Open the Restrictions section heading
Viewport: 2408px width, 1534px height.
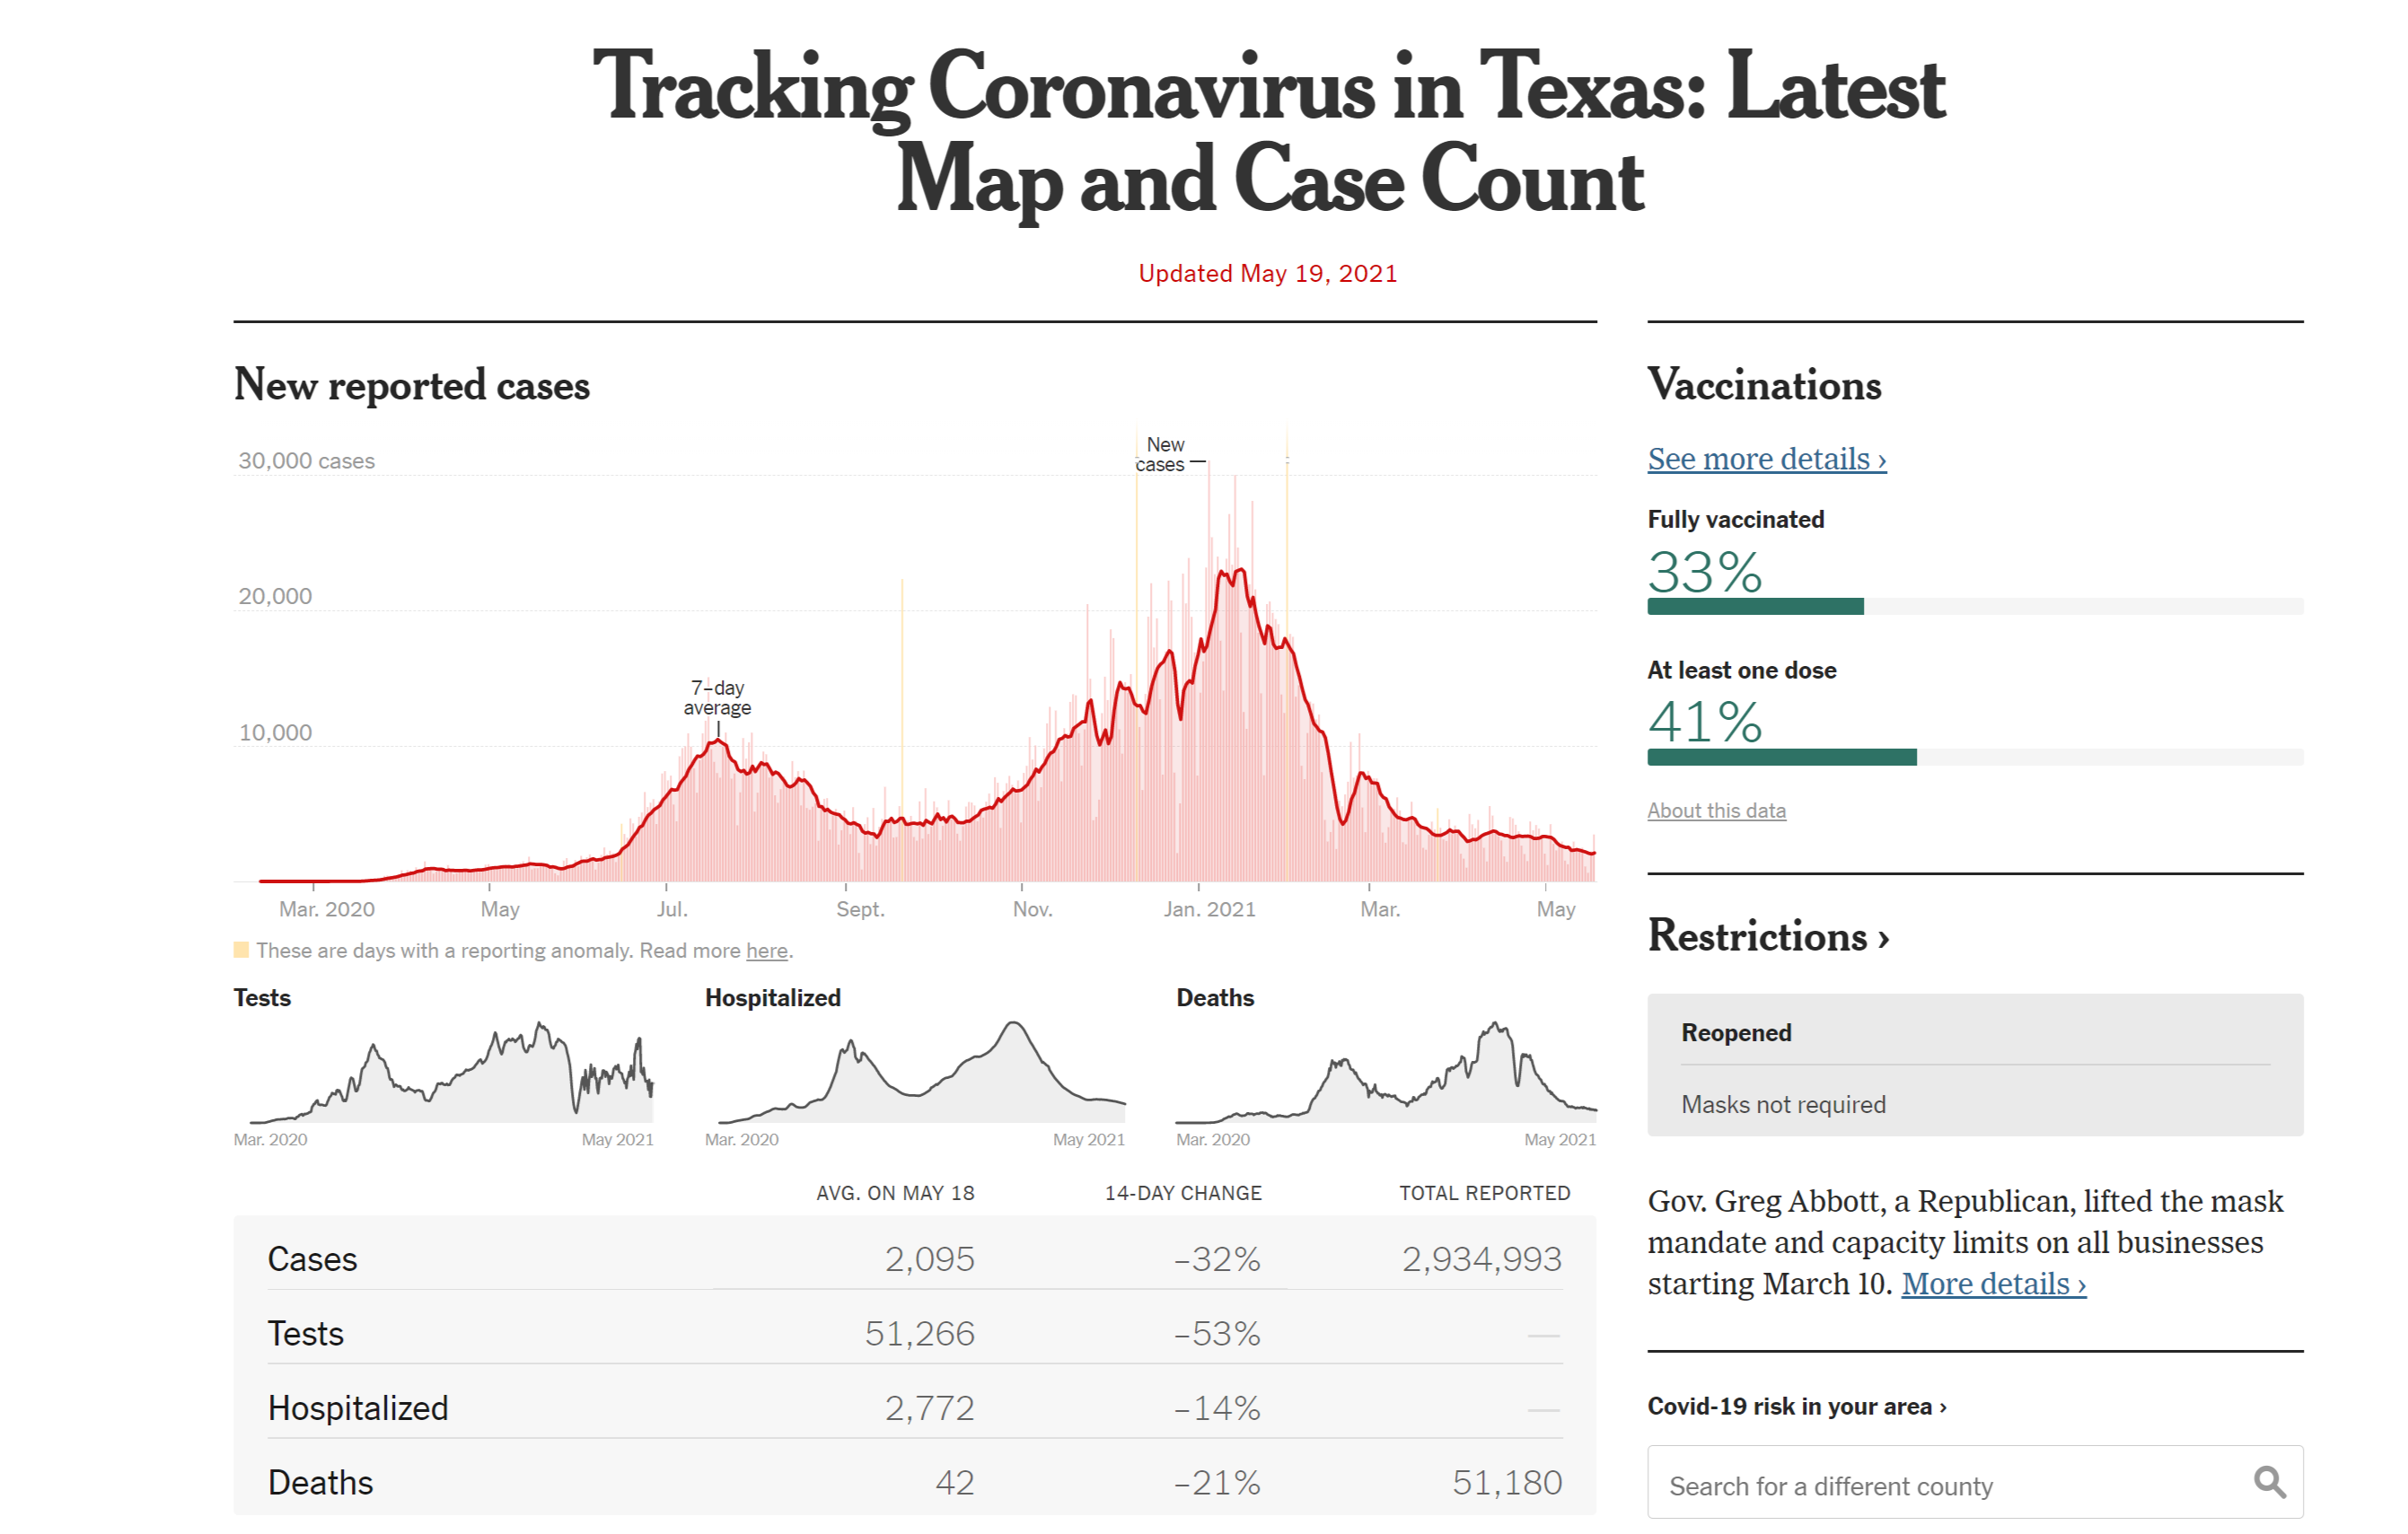(1767, 937)
